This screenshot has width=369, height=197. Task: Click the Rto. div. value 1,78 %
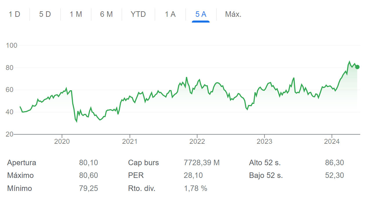[195, 188]
